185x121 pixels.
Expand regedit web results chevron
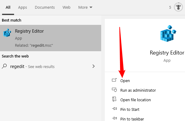(x=94, y=66)
